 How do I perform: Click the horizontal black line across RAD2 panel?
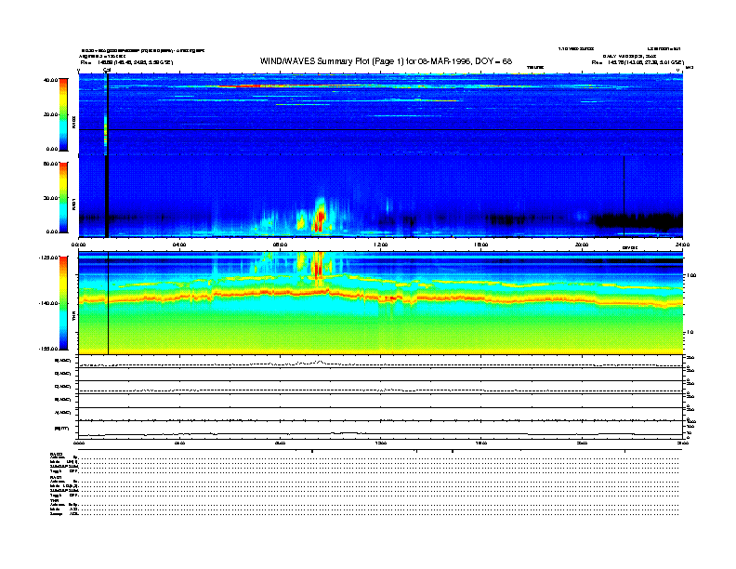(381, 129)
